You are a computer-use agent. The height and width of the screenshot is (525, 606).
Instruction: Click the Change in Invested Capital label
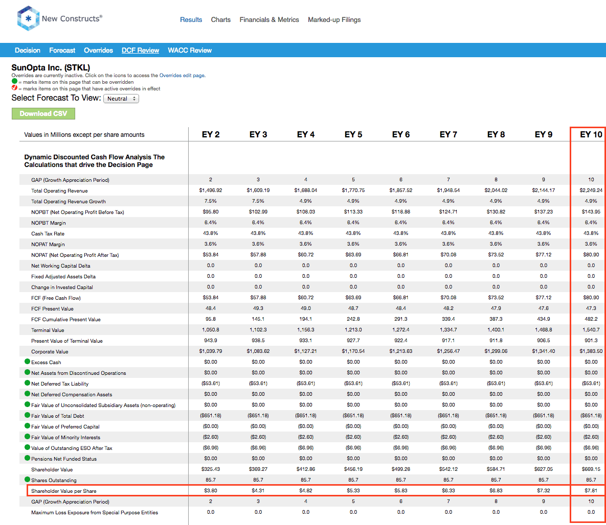click(62, 287)
